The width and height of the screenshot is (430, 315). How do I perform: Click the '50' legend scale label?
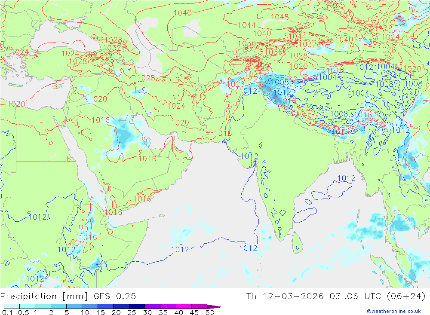tap(210, 312)
